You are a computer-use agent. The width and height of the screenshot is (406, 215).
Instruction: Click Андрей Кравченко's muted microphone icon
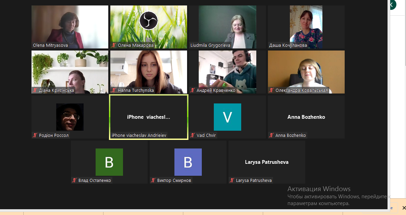click(x=193, y=90)
